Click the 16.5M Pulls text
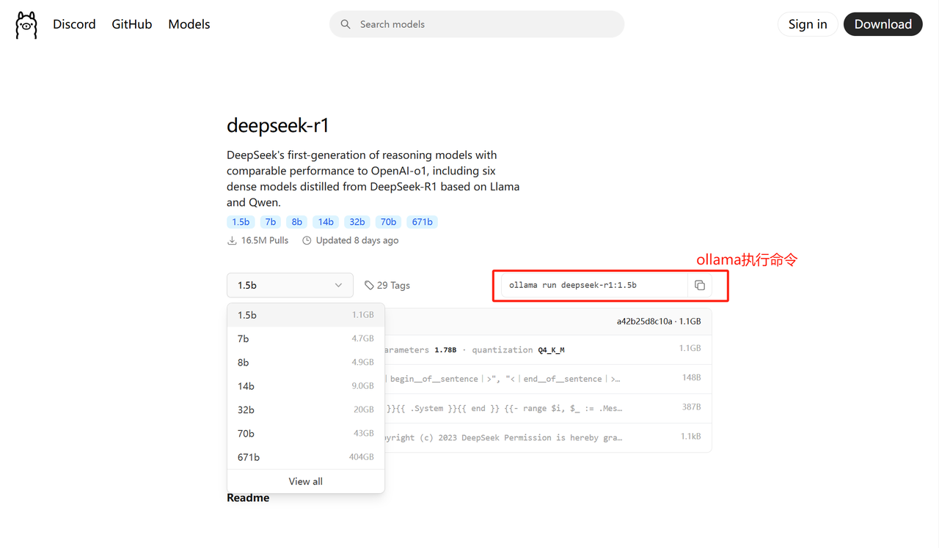 tap(265, 240)
